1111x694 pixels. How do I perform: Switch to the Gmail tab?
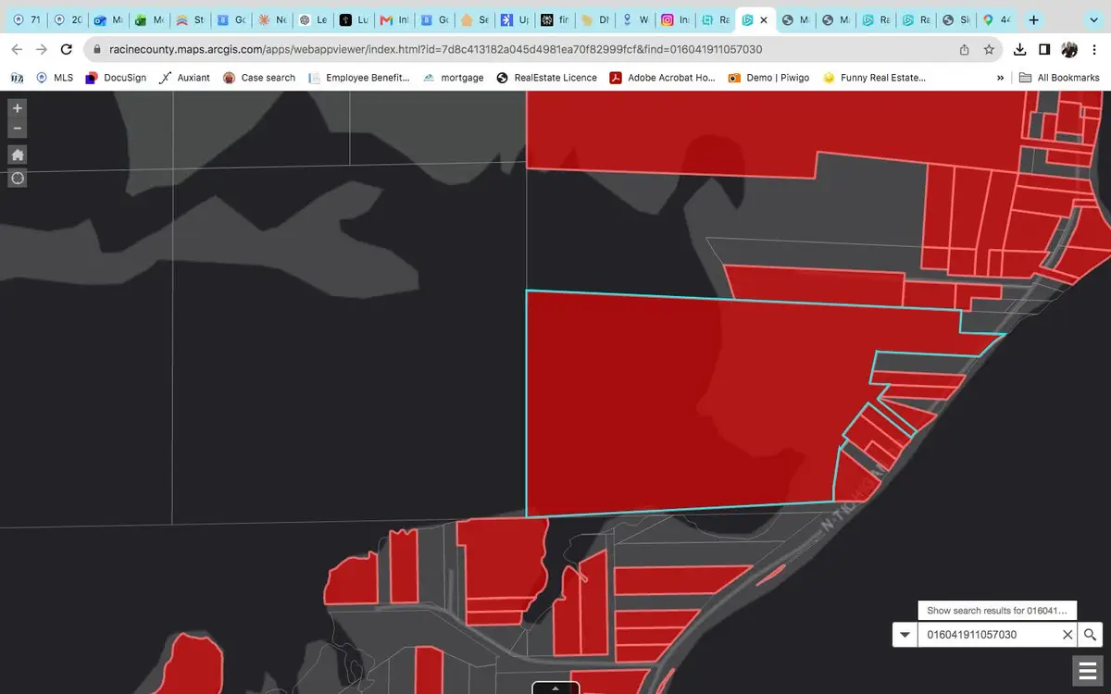(x=396, y=19)
